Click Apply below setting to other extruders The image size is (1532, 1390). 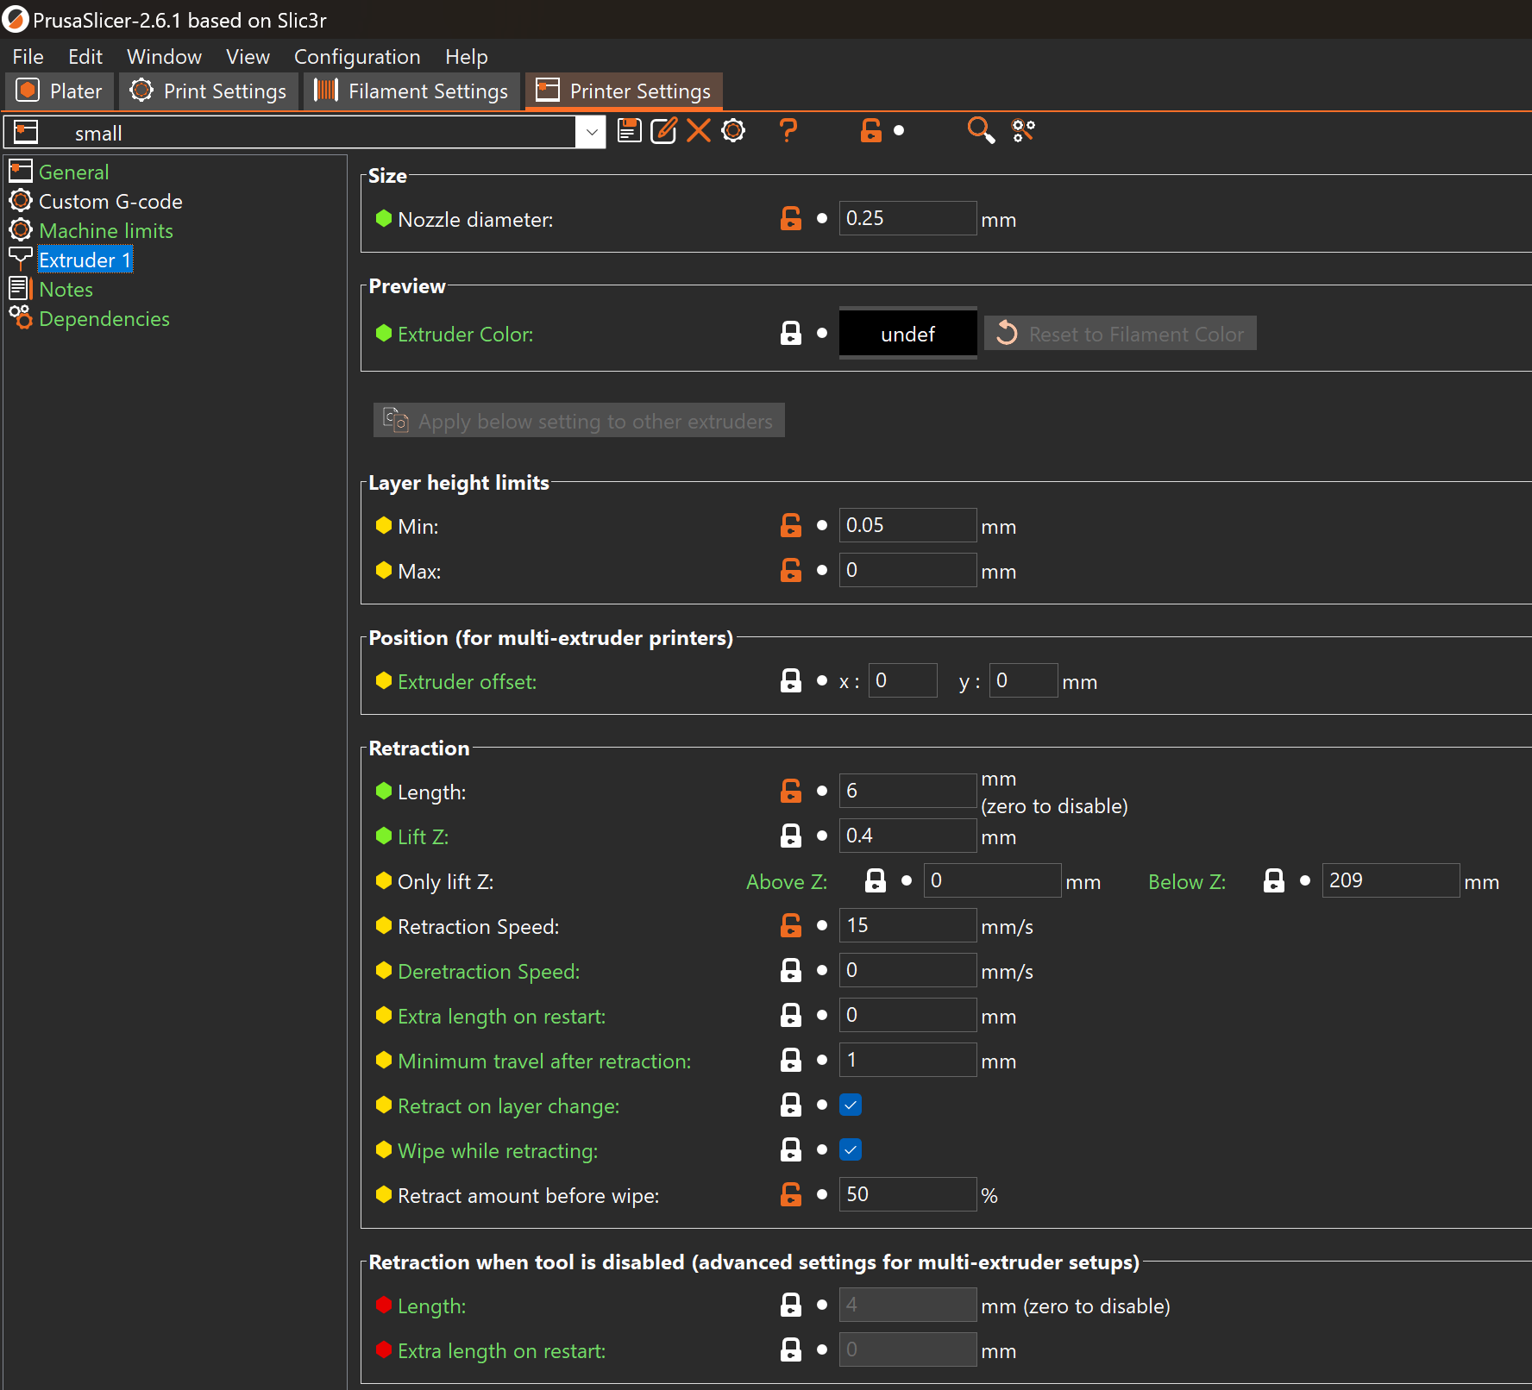579,421
